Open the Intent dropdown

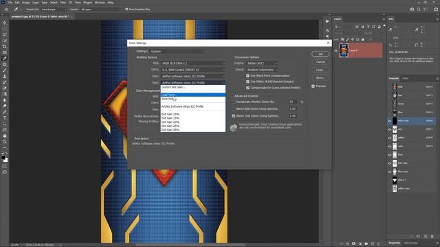(x=263, y=70)
